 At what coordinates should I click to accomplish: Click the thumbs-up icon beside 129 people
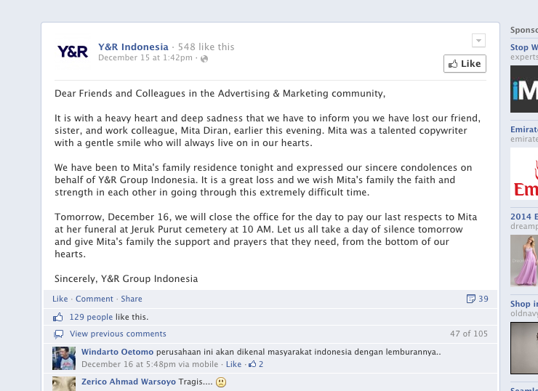pos(58,317)
